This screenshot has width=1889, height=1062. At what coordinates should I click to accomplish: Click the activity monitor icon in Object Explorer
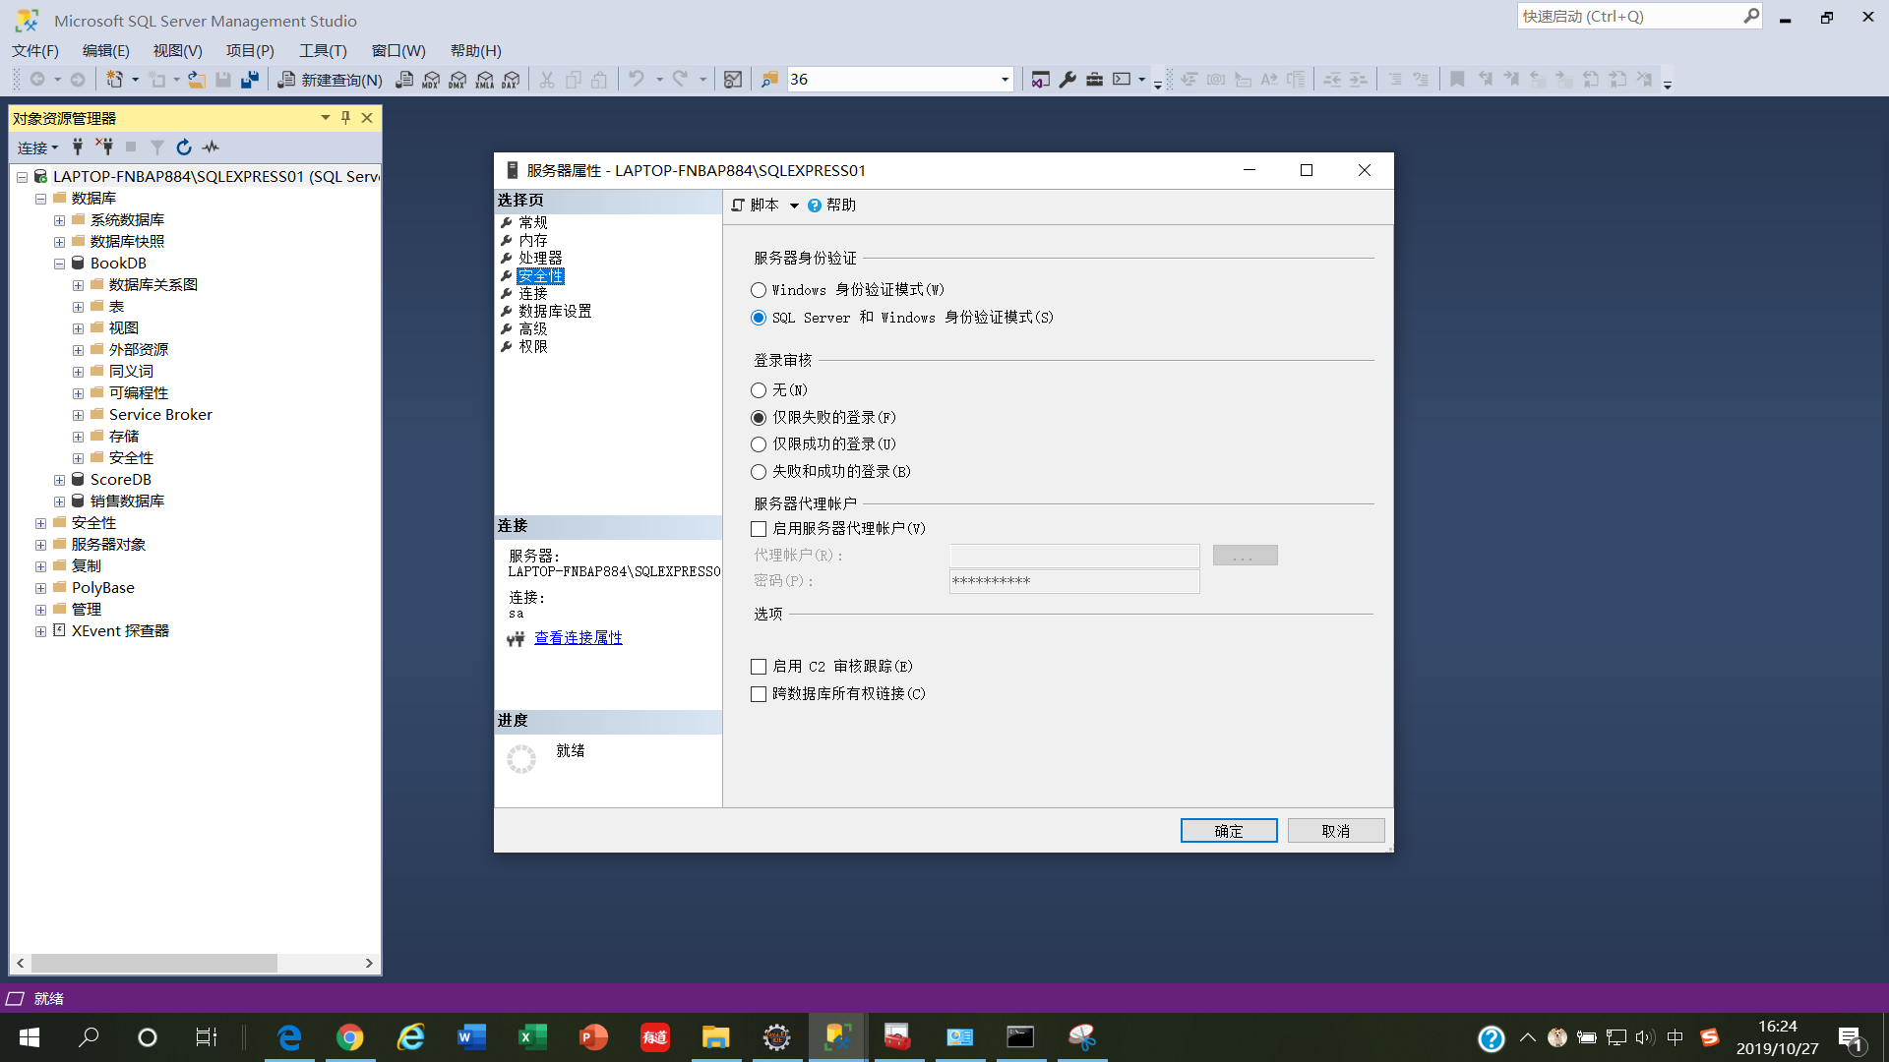tap(211, 147)
